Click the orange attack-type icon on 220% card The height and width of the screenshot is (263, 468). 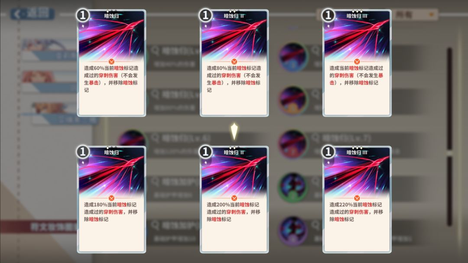tap(357, 198)
